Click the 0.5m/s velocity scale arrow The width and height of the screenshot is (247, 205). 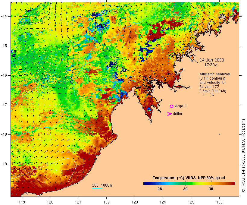208,95
